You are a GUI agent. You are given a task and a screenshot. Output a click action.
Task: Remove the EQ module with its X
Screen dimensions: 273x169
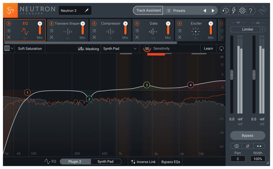[x=9, y=37]
